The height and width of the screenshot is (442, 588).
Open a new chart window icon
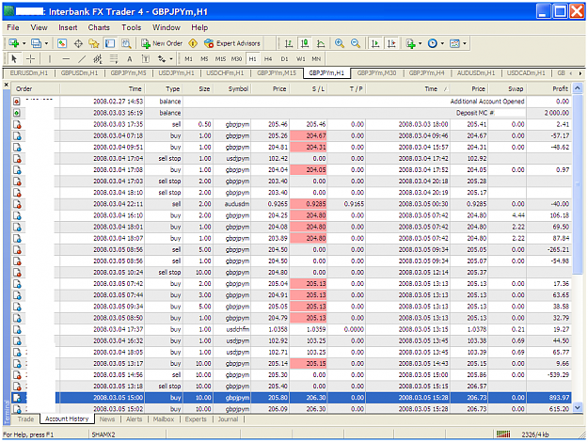14,43
